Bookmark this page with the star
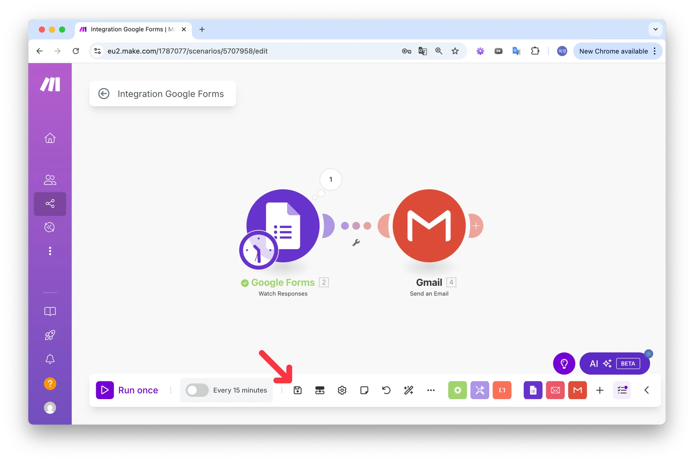Viewport: 694px width, 462px height. (455, 51)
